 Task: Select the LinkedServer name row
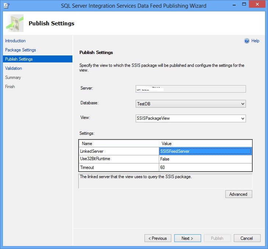[x=118, y=151]
